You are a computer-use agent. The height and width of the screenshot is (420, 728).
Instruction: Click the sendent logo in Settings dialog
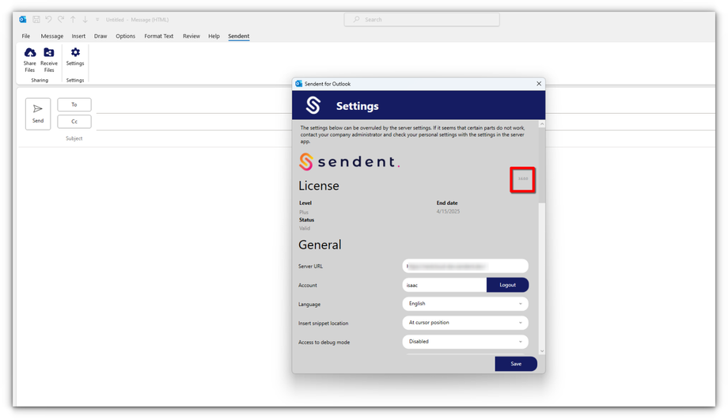(x=349, y=162)
